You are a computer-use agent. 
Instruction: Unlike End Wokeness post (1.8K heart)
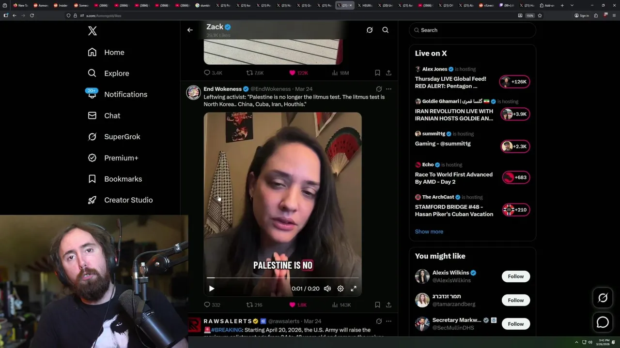coord(297,305)
